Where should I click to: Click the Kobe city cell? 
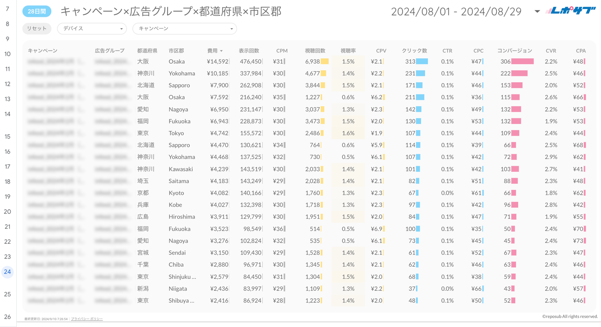pyautogui.click(x=176, y=205)
